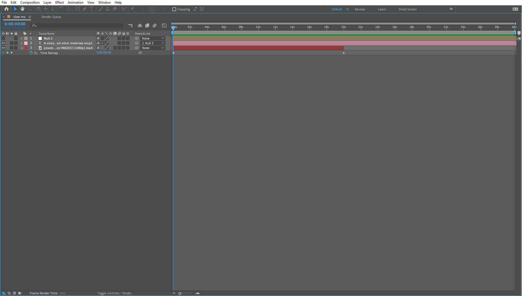Open parent dropdown showing 1. Null 2
The image size is (522, 296).
153,43
